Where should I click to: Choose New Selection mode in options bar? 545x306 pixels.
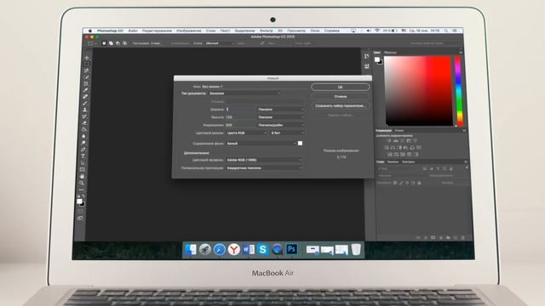[104, 43]
